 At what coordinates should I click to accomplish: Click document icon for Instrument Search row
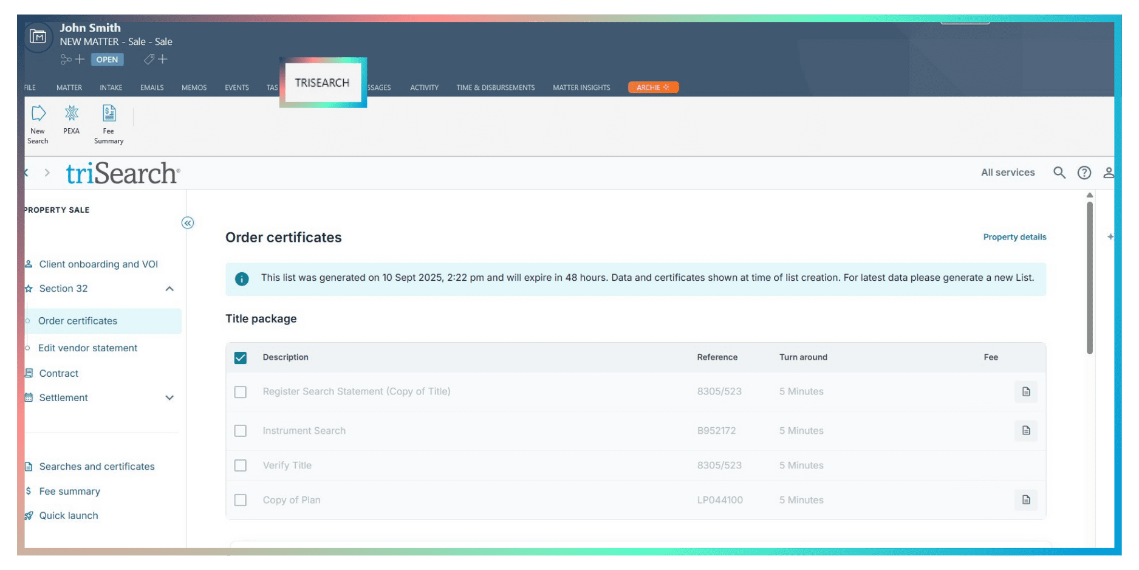[x=1025, y=431]
